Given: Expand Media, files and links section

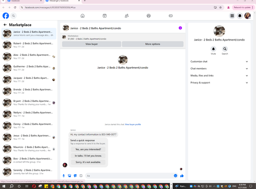Looking at the screenshot, I should pos(219,75).
